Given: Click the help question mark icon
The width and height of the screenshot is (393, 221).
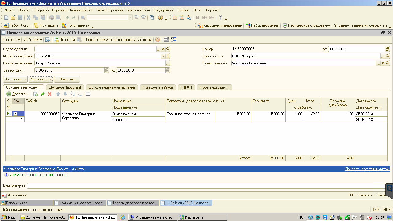Looking at the screenshot, I should pyautogui.click(x=158, y=40).
